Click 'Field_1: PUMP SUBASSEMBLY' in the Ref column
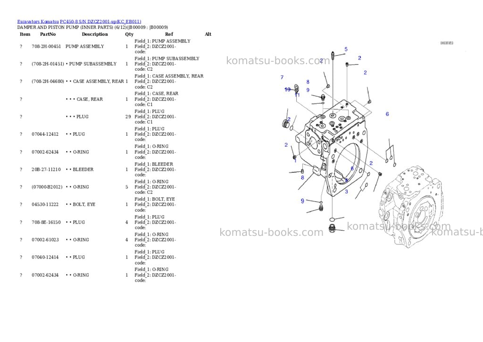The height and width of the screenshot is (342, 483). pyautogui.click(x=167, y=58)
